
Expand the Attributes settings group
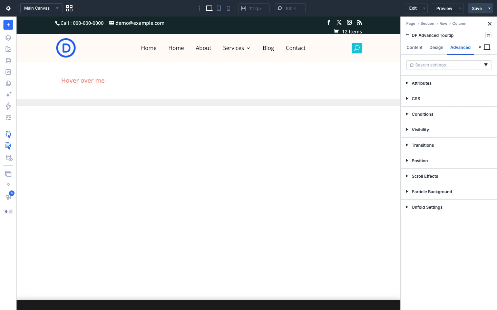click(449, 83)
